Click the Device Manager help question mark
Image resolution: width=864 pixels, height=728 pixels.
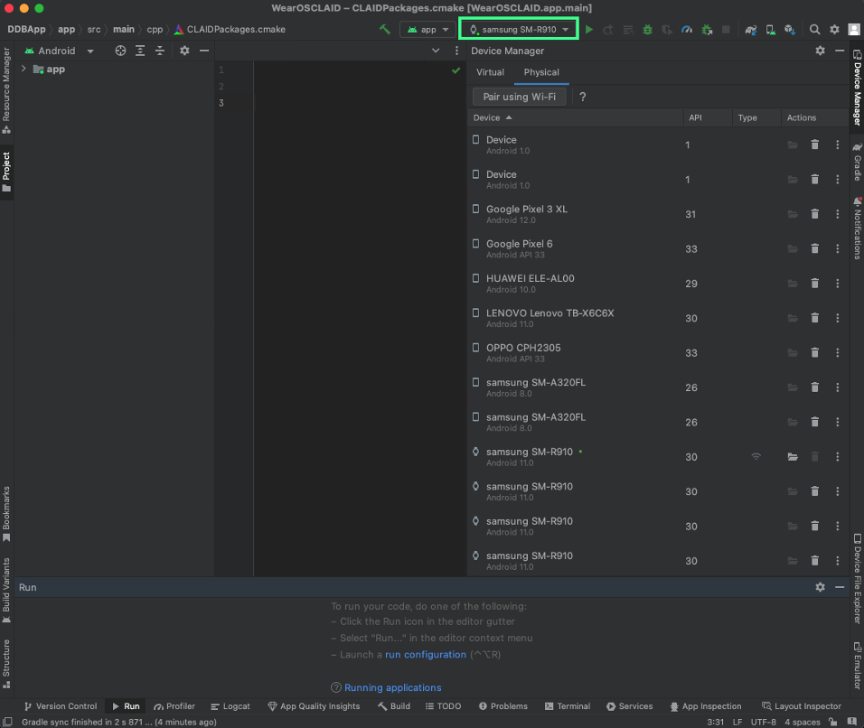click(x=583, y=97)
